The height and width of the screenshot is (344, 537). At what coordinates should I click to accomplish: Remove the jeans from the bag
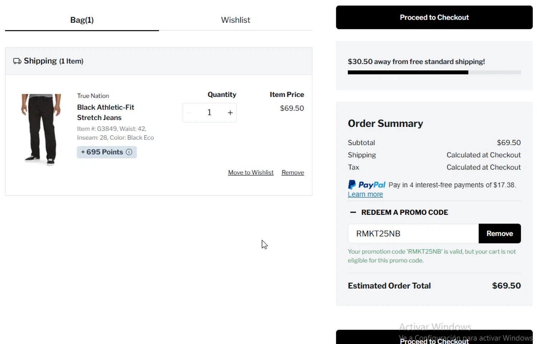pyautogui.click(x=292, y=172)
